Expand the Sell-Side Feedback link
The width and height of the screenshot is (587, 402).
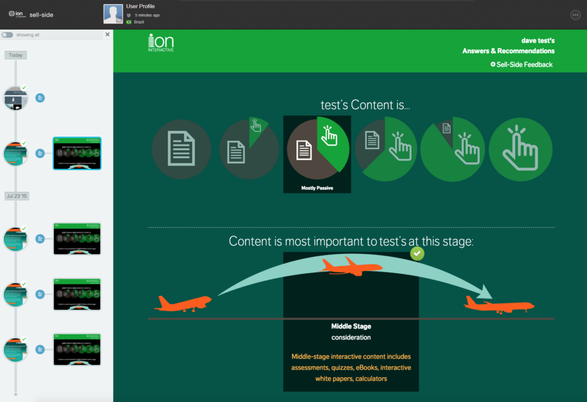[x=521, y=65]
